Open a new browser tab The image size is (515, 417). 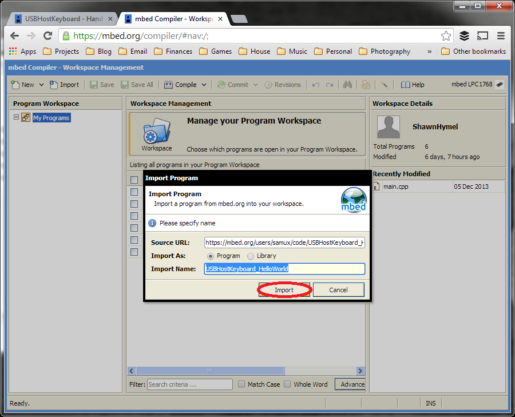pyautogui.click(x=239, y=19)
